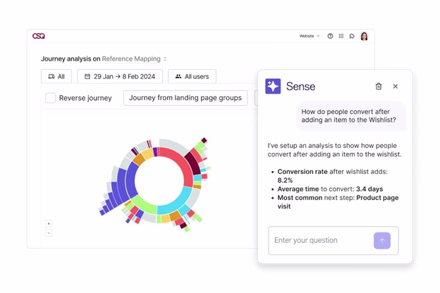440x293 pixels.
Task: Select the blue-purple inner ring segment
Action: click(x=131, y=180)
